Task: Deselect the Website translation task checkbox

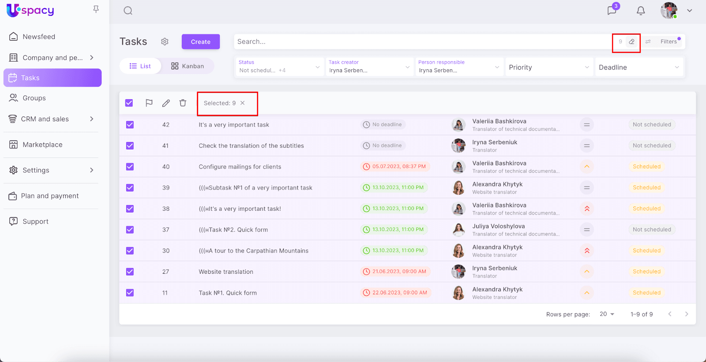Action: point(130,272)
